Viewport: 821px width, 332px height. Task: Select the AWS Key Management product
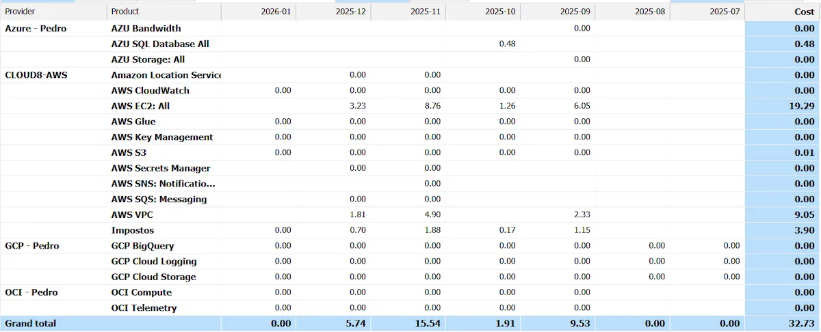(162, 137)
